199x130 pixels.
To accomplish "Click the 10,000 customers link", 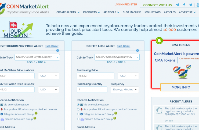I will 169,30.
